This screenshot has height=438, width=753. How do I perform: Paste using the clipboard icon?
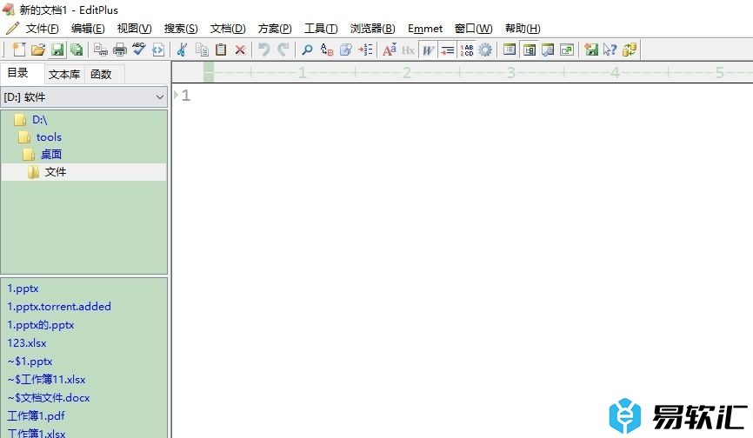pyautogui.click(x=221, y=50)
